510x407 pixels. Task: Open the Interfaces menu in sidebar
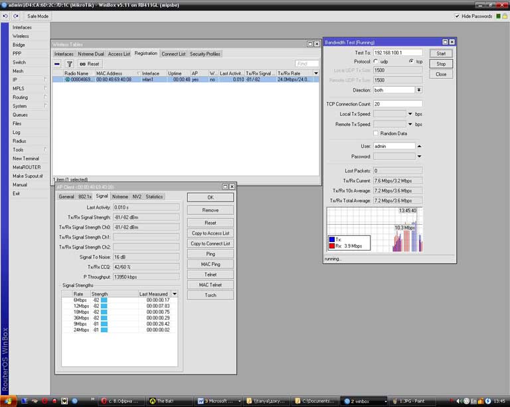(x=22, y=27)
